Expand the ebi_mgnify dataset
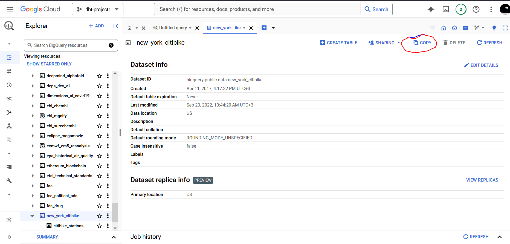The width and height of the screenshot is (510, 244). (x=33, y=116)
